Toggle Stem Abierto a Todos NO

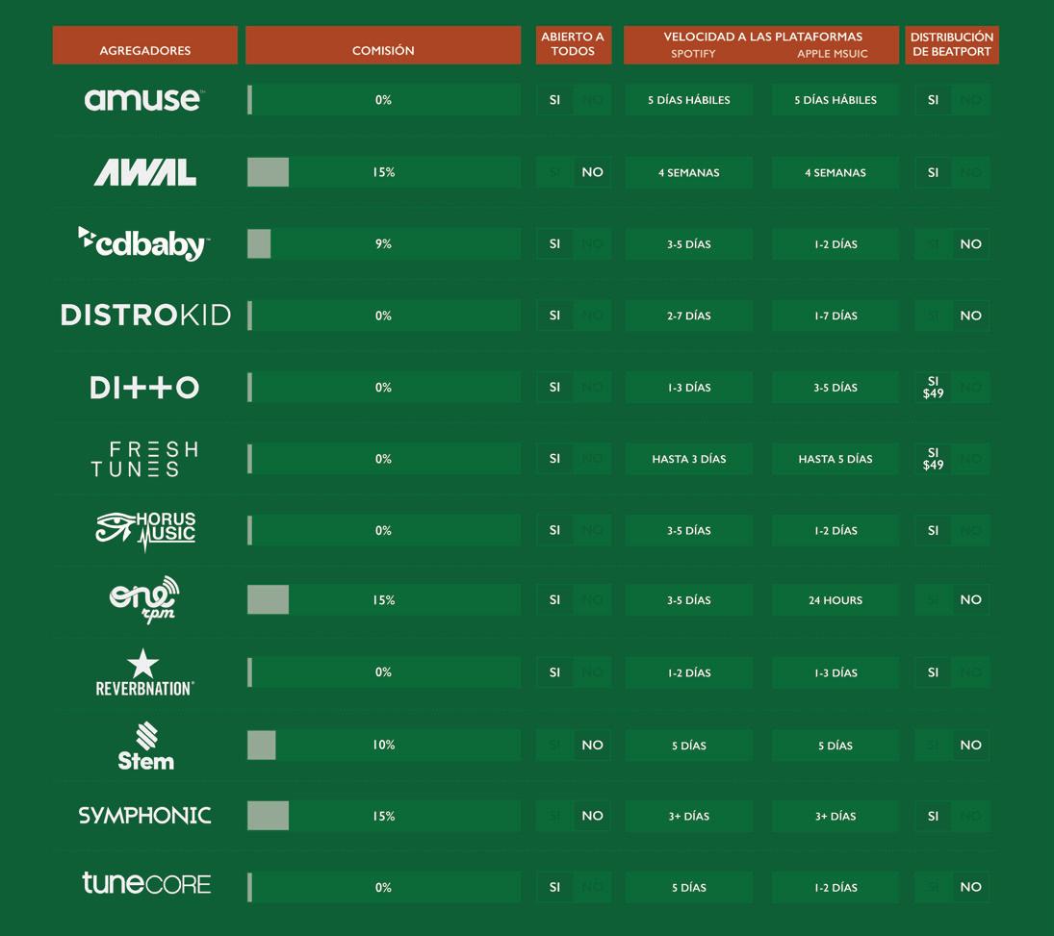pyautogui.click(x=592, y=745)
